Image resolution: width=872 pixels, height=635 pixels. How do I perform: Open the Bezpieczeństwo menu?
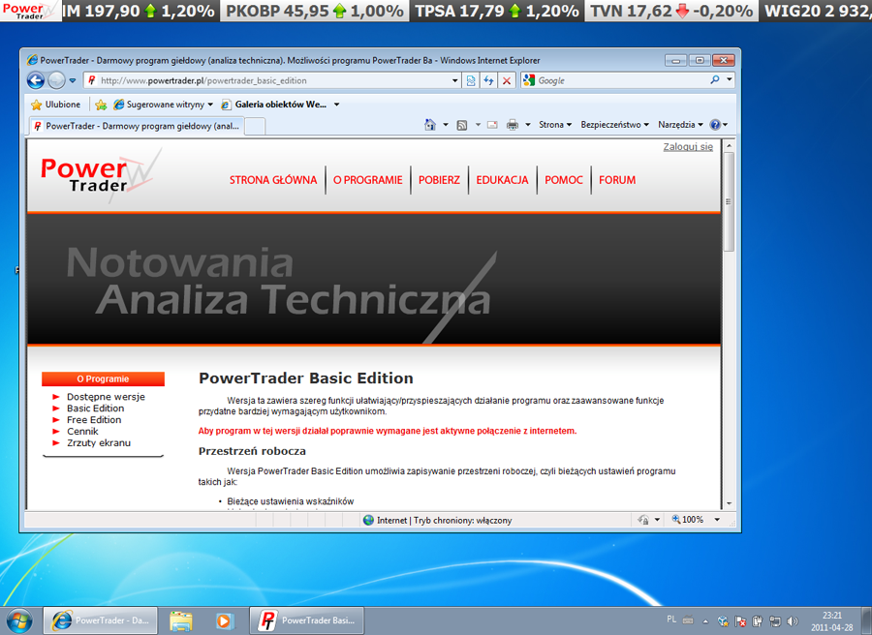pyautogui.click(x=614, y=125)
